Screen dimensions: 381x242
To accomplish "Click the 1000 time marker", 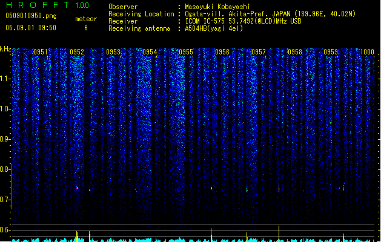I will point(367,52).
